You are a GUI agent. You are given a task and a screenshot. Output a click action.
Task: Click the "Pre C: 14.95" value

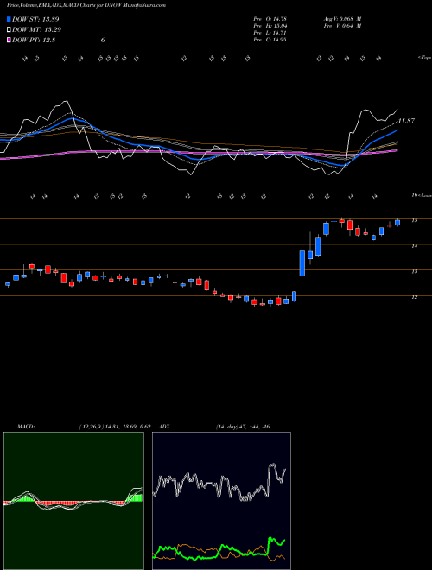pos(270,40)
